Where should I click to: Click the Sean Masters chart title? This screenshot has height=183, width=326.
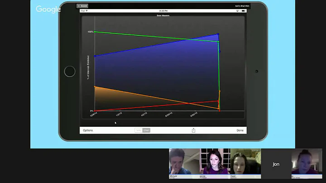click(163, 15)
